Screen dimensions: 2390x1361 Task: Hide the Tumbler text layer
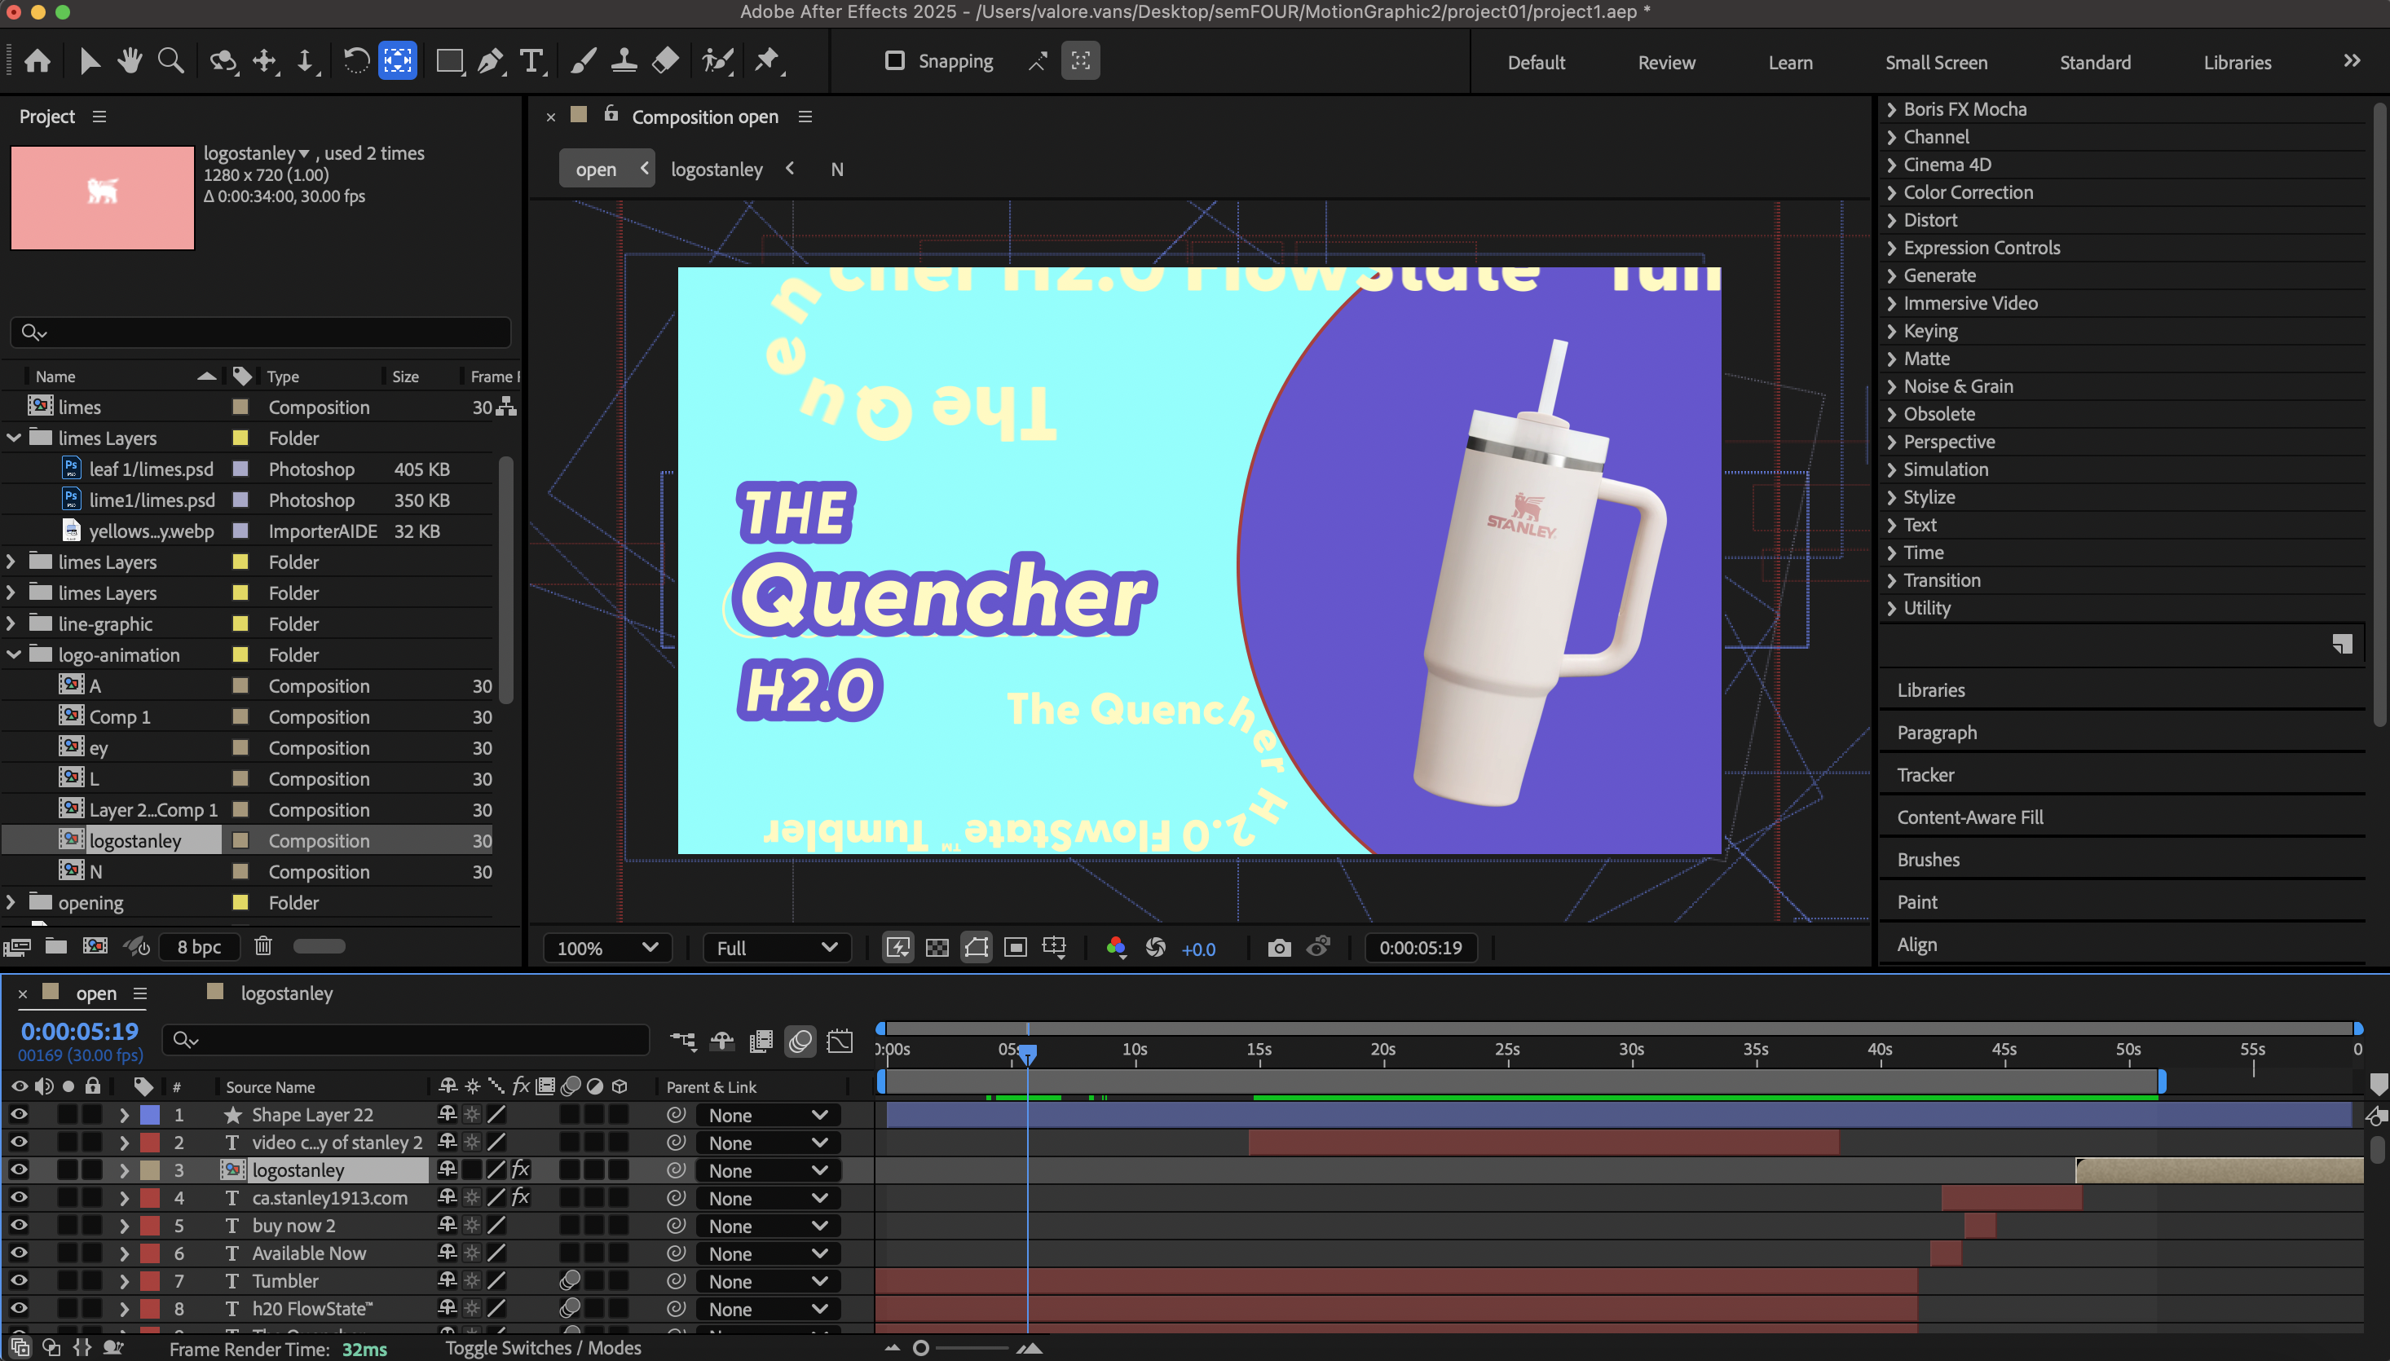19,1280
